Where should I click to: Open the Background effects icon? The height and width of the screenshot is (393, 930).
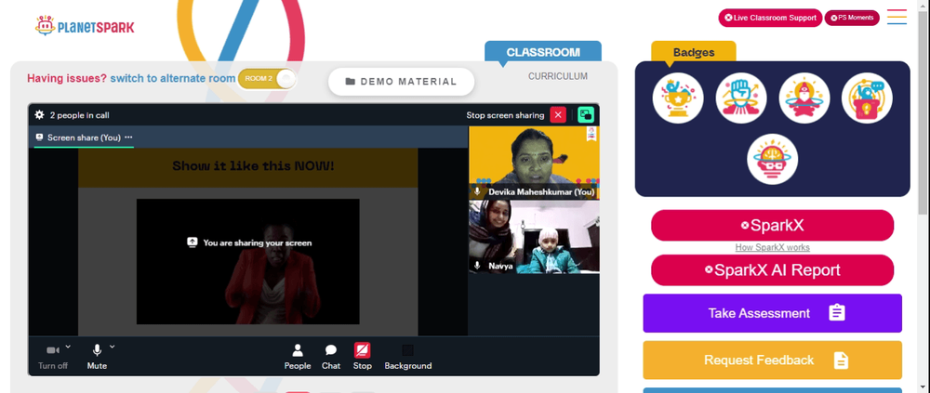408,349
